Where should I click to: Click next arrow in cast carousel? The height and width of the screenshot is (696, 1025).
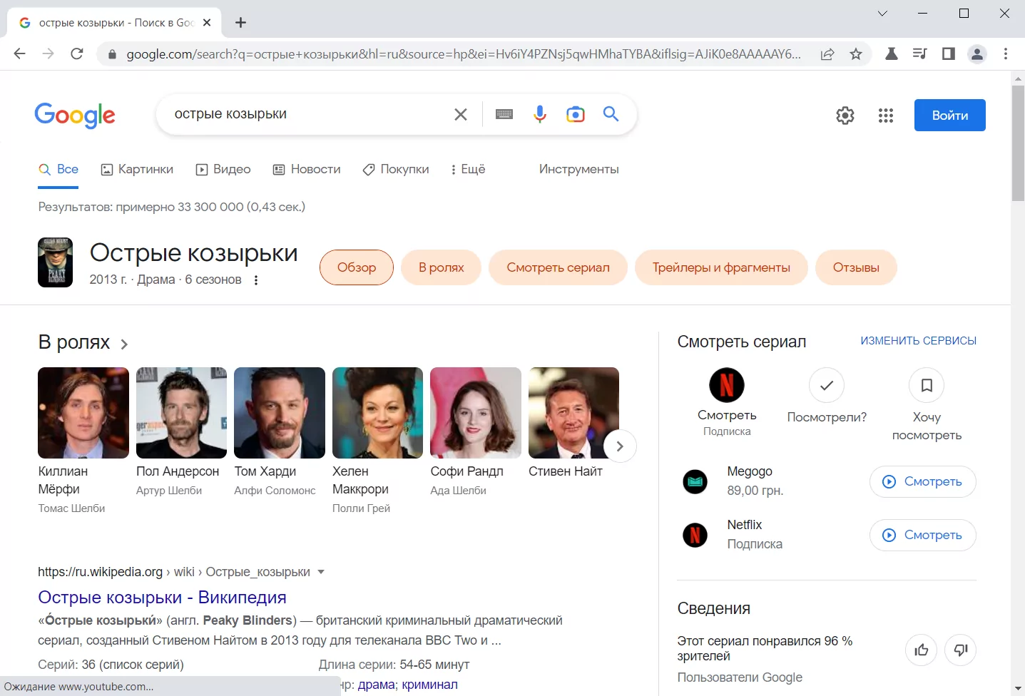(620, 446)
